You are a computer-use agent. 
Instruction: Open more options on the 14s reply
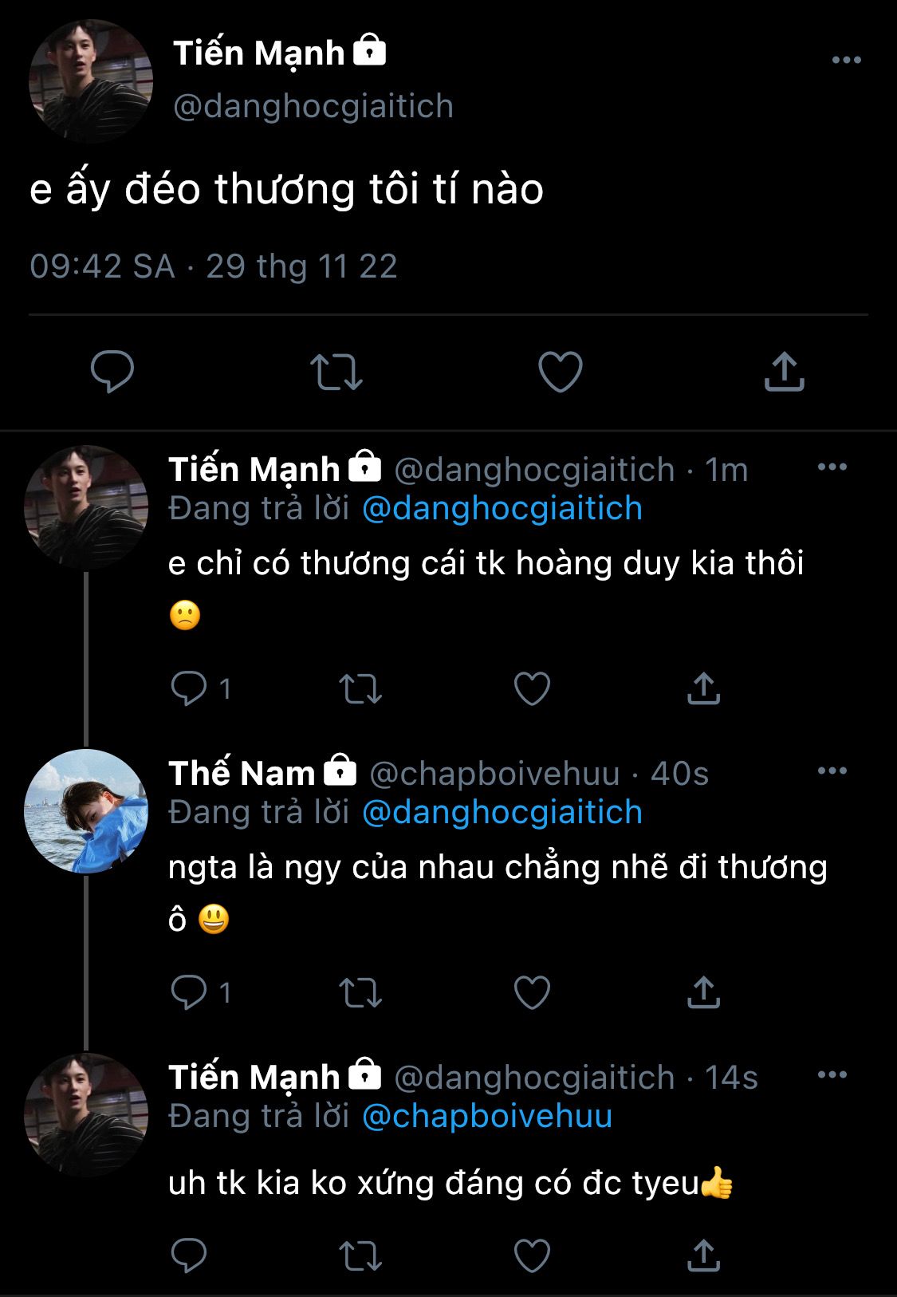pos(832,1075)
